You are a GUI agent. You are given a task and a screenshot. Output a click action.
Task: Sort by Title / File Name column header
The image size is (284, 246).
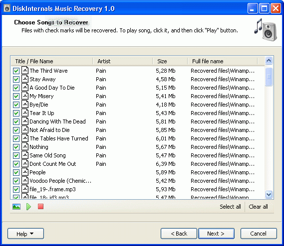pos(52,61)
